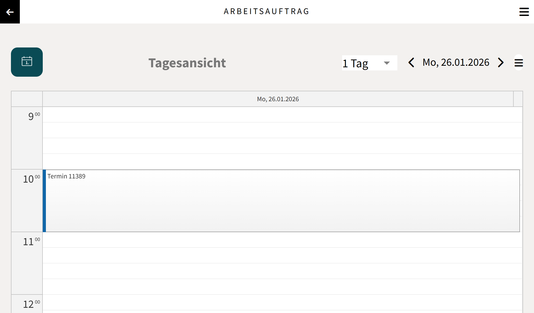Open date picker by clicking 'Mo, 26.01.2026'
The height and width of the screenshot is (313, 534).
point(456,62)
